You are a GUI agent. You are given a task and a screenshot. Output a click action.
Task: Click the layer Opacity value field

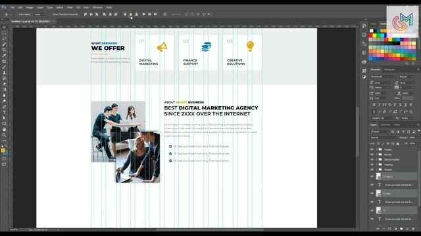pos(412,138)
